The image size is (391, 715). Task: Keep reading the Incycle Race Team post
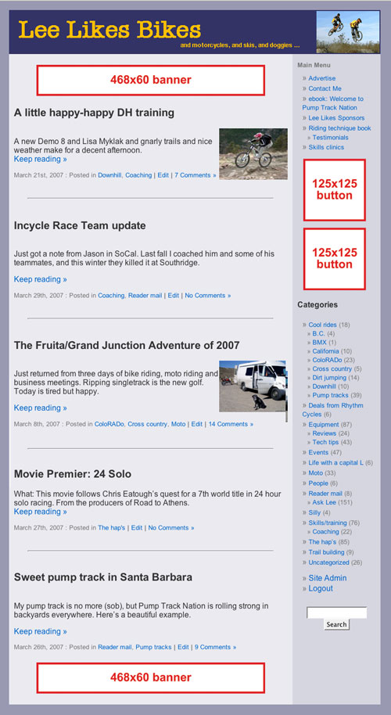[41, 279]
